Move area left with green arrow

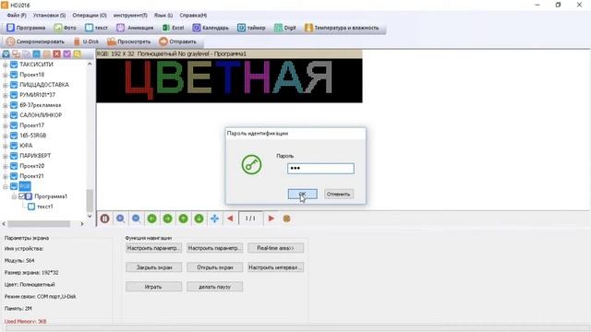(x=151, y=219)
